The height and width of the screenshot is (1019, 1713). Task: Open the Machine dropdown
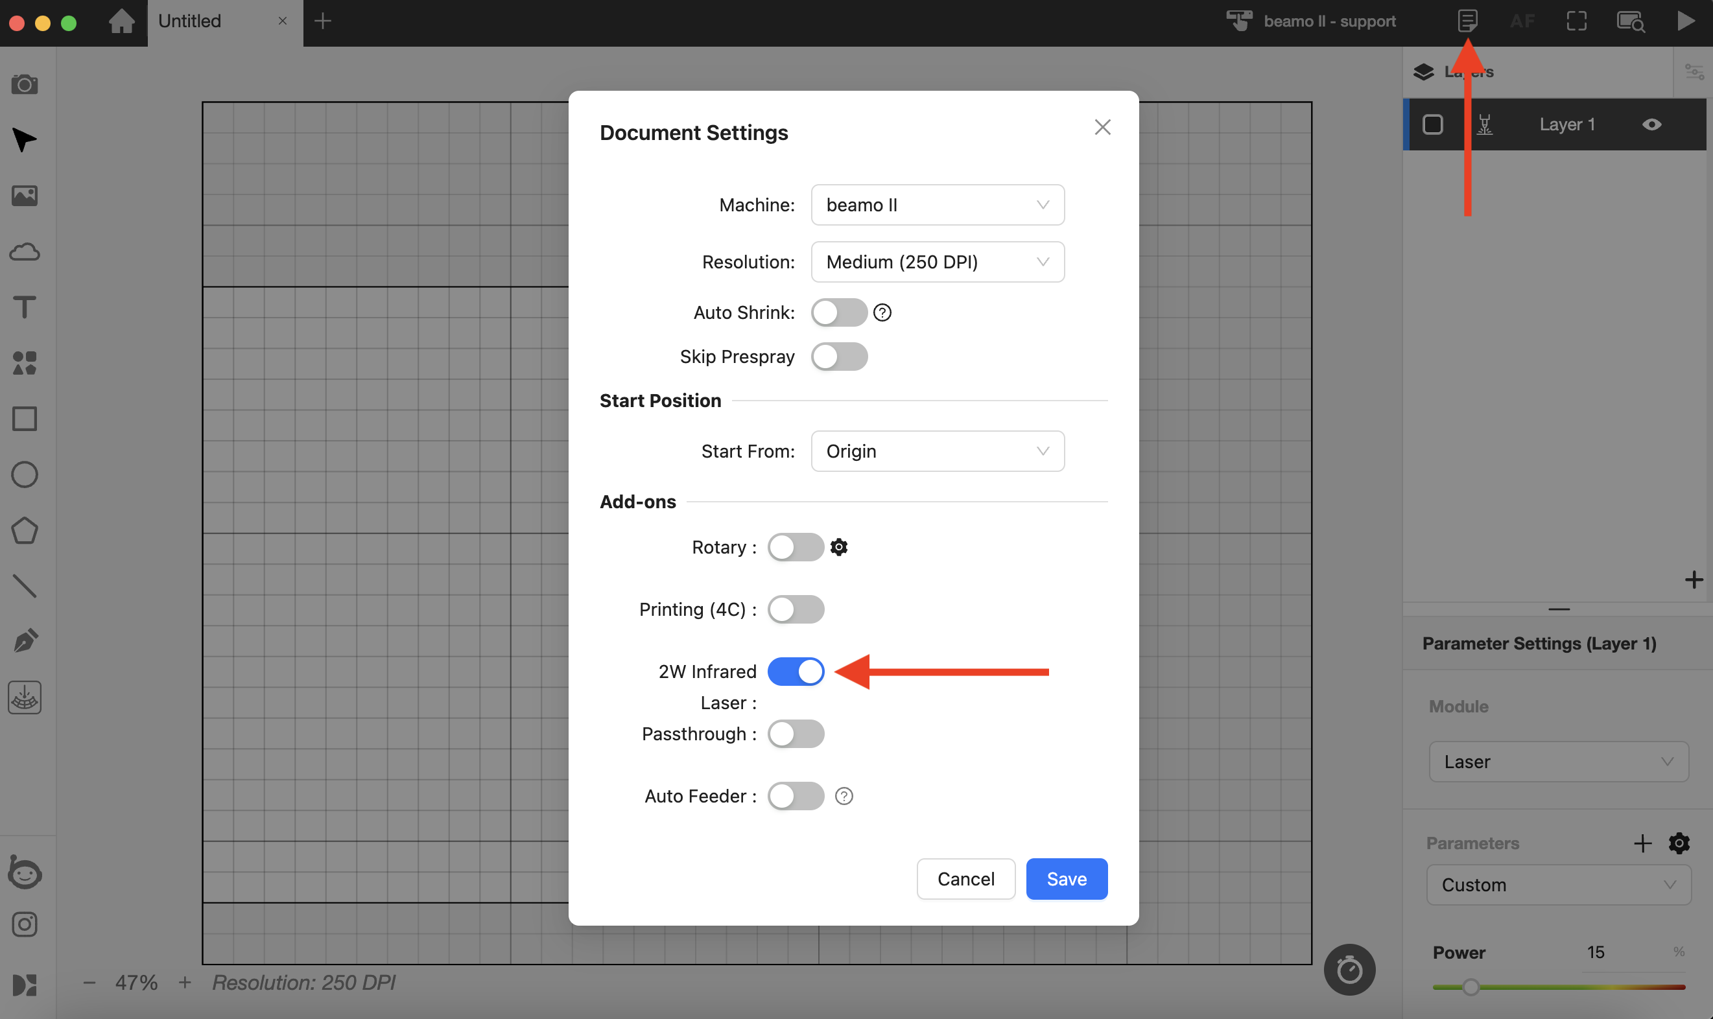[938, 205]
